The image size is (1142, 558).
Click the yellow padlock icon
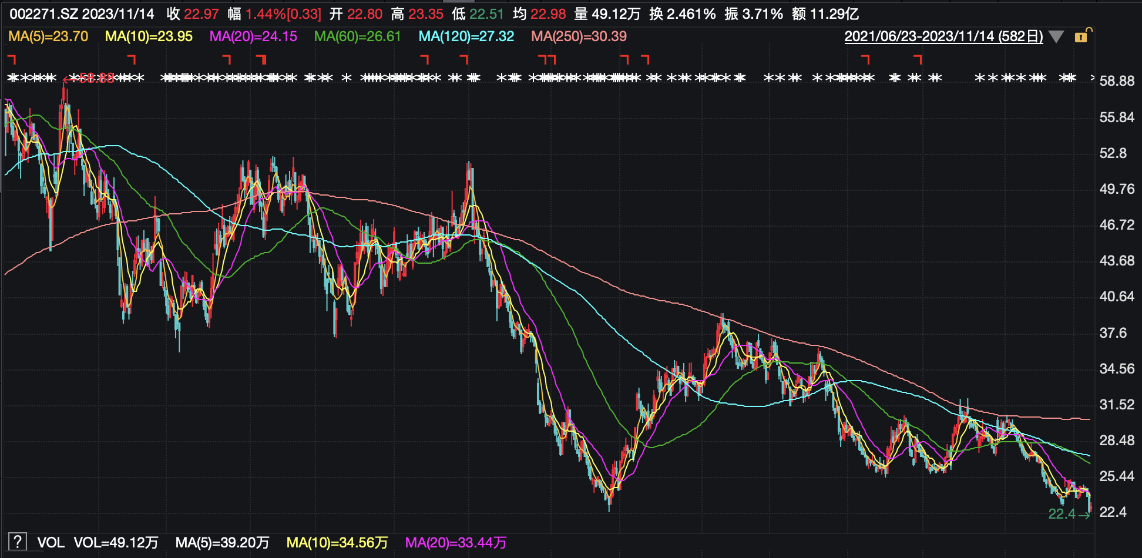click(x=1081, y=37)
